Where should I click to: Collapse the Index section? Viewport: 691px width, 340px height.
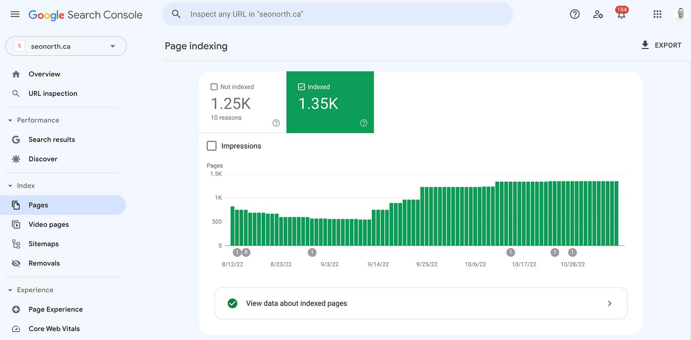[10, 186]
